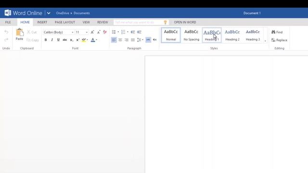Open the FILE tab
Screen dimensions: 308x173
(x=8, y=22)
